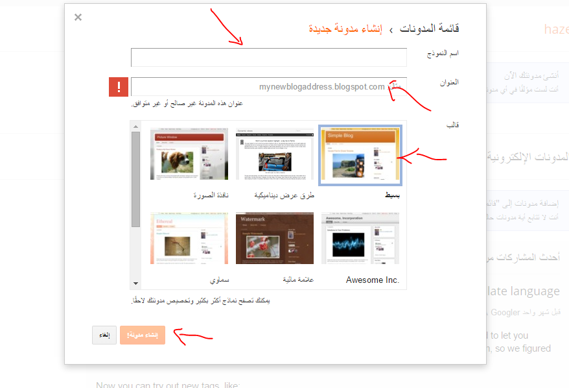Select the Awesome Inc. template thumbnail
Viewport: 569px width, 388px height.
coord(360,238)
